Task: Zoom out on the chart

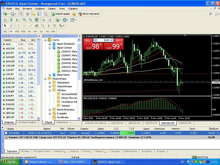Action: pyautogui.click(x=30, y=20)
